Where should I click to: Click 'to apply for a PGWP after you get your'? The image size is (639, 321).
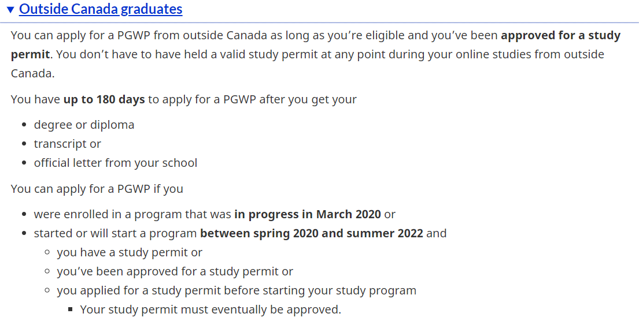(x=252, y=99)
